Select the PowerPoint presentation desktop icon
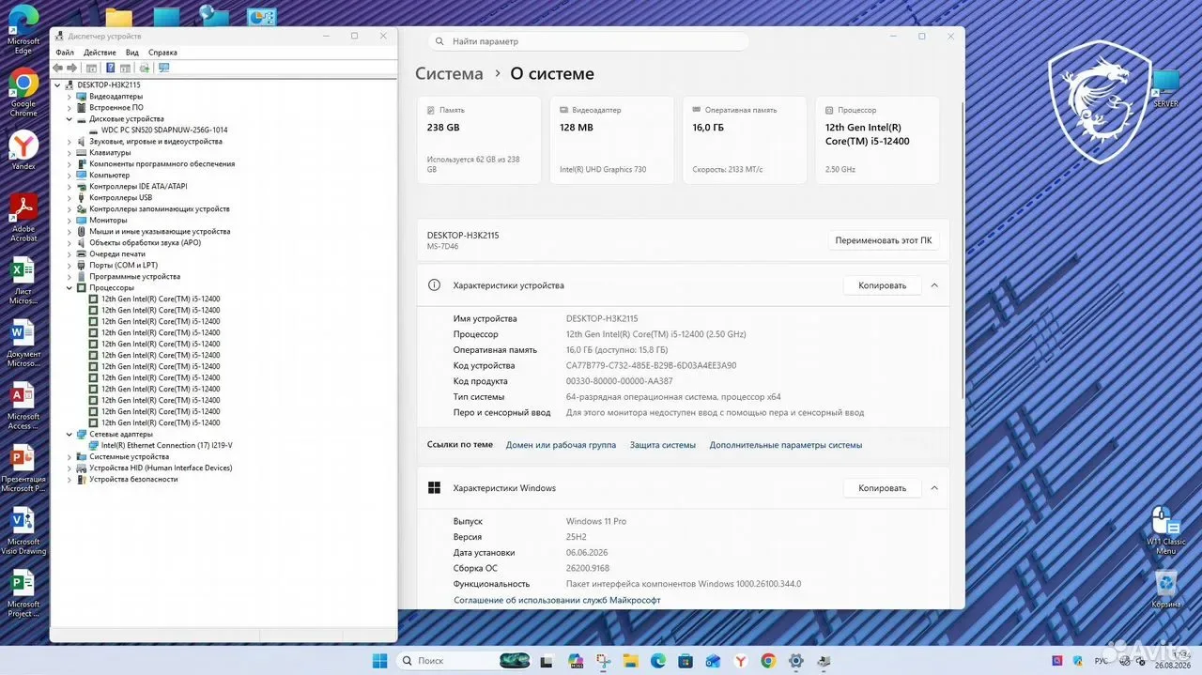The width and height of the screenshot is (1202, 675). tap(23, 468)
